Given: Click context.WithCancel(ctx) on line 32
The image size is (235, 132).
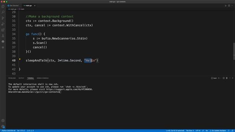Looking at the screenshot, I should point(73,25).
